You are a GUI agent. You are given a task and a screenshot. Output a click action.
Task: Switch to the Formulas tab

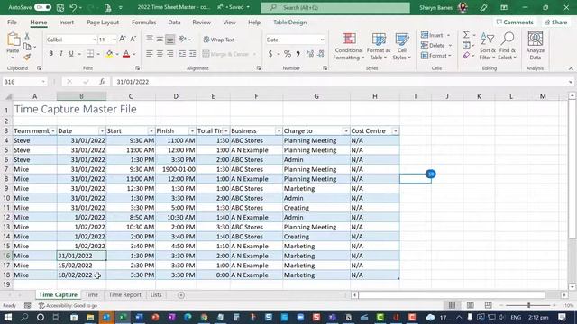tap(144, 22)
